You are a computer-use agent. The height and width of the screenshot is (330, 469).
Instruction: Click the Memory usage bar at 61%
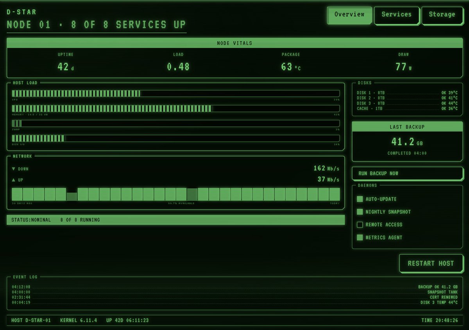175,108
